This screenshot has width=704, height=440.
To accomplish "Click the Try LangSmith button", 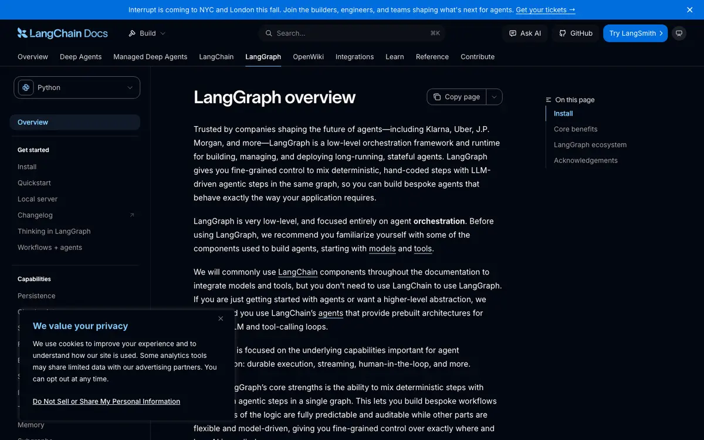I will coord(635,33).
